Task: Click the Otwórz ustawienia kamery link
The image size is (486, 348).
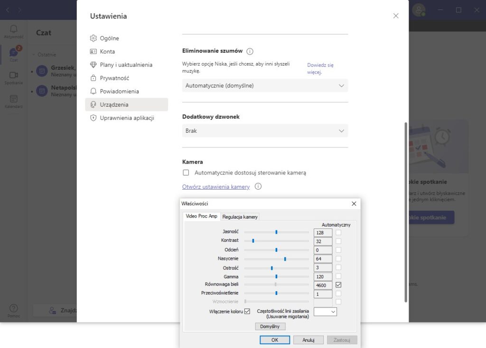Action: coord(216,187)
